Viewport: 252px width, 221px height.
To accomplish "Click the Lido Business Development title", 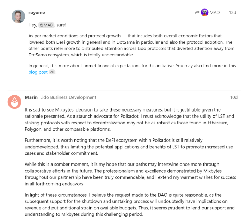I will [68, 97].
